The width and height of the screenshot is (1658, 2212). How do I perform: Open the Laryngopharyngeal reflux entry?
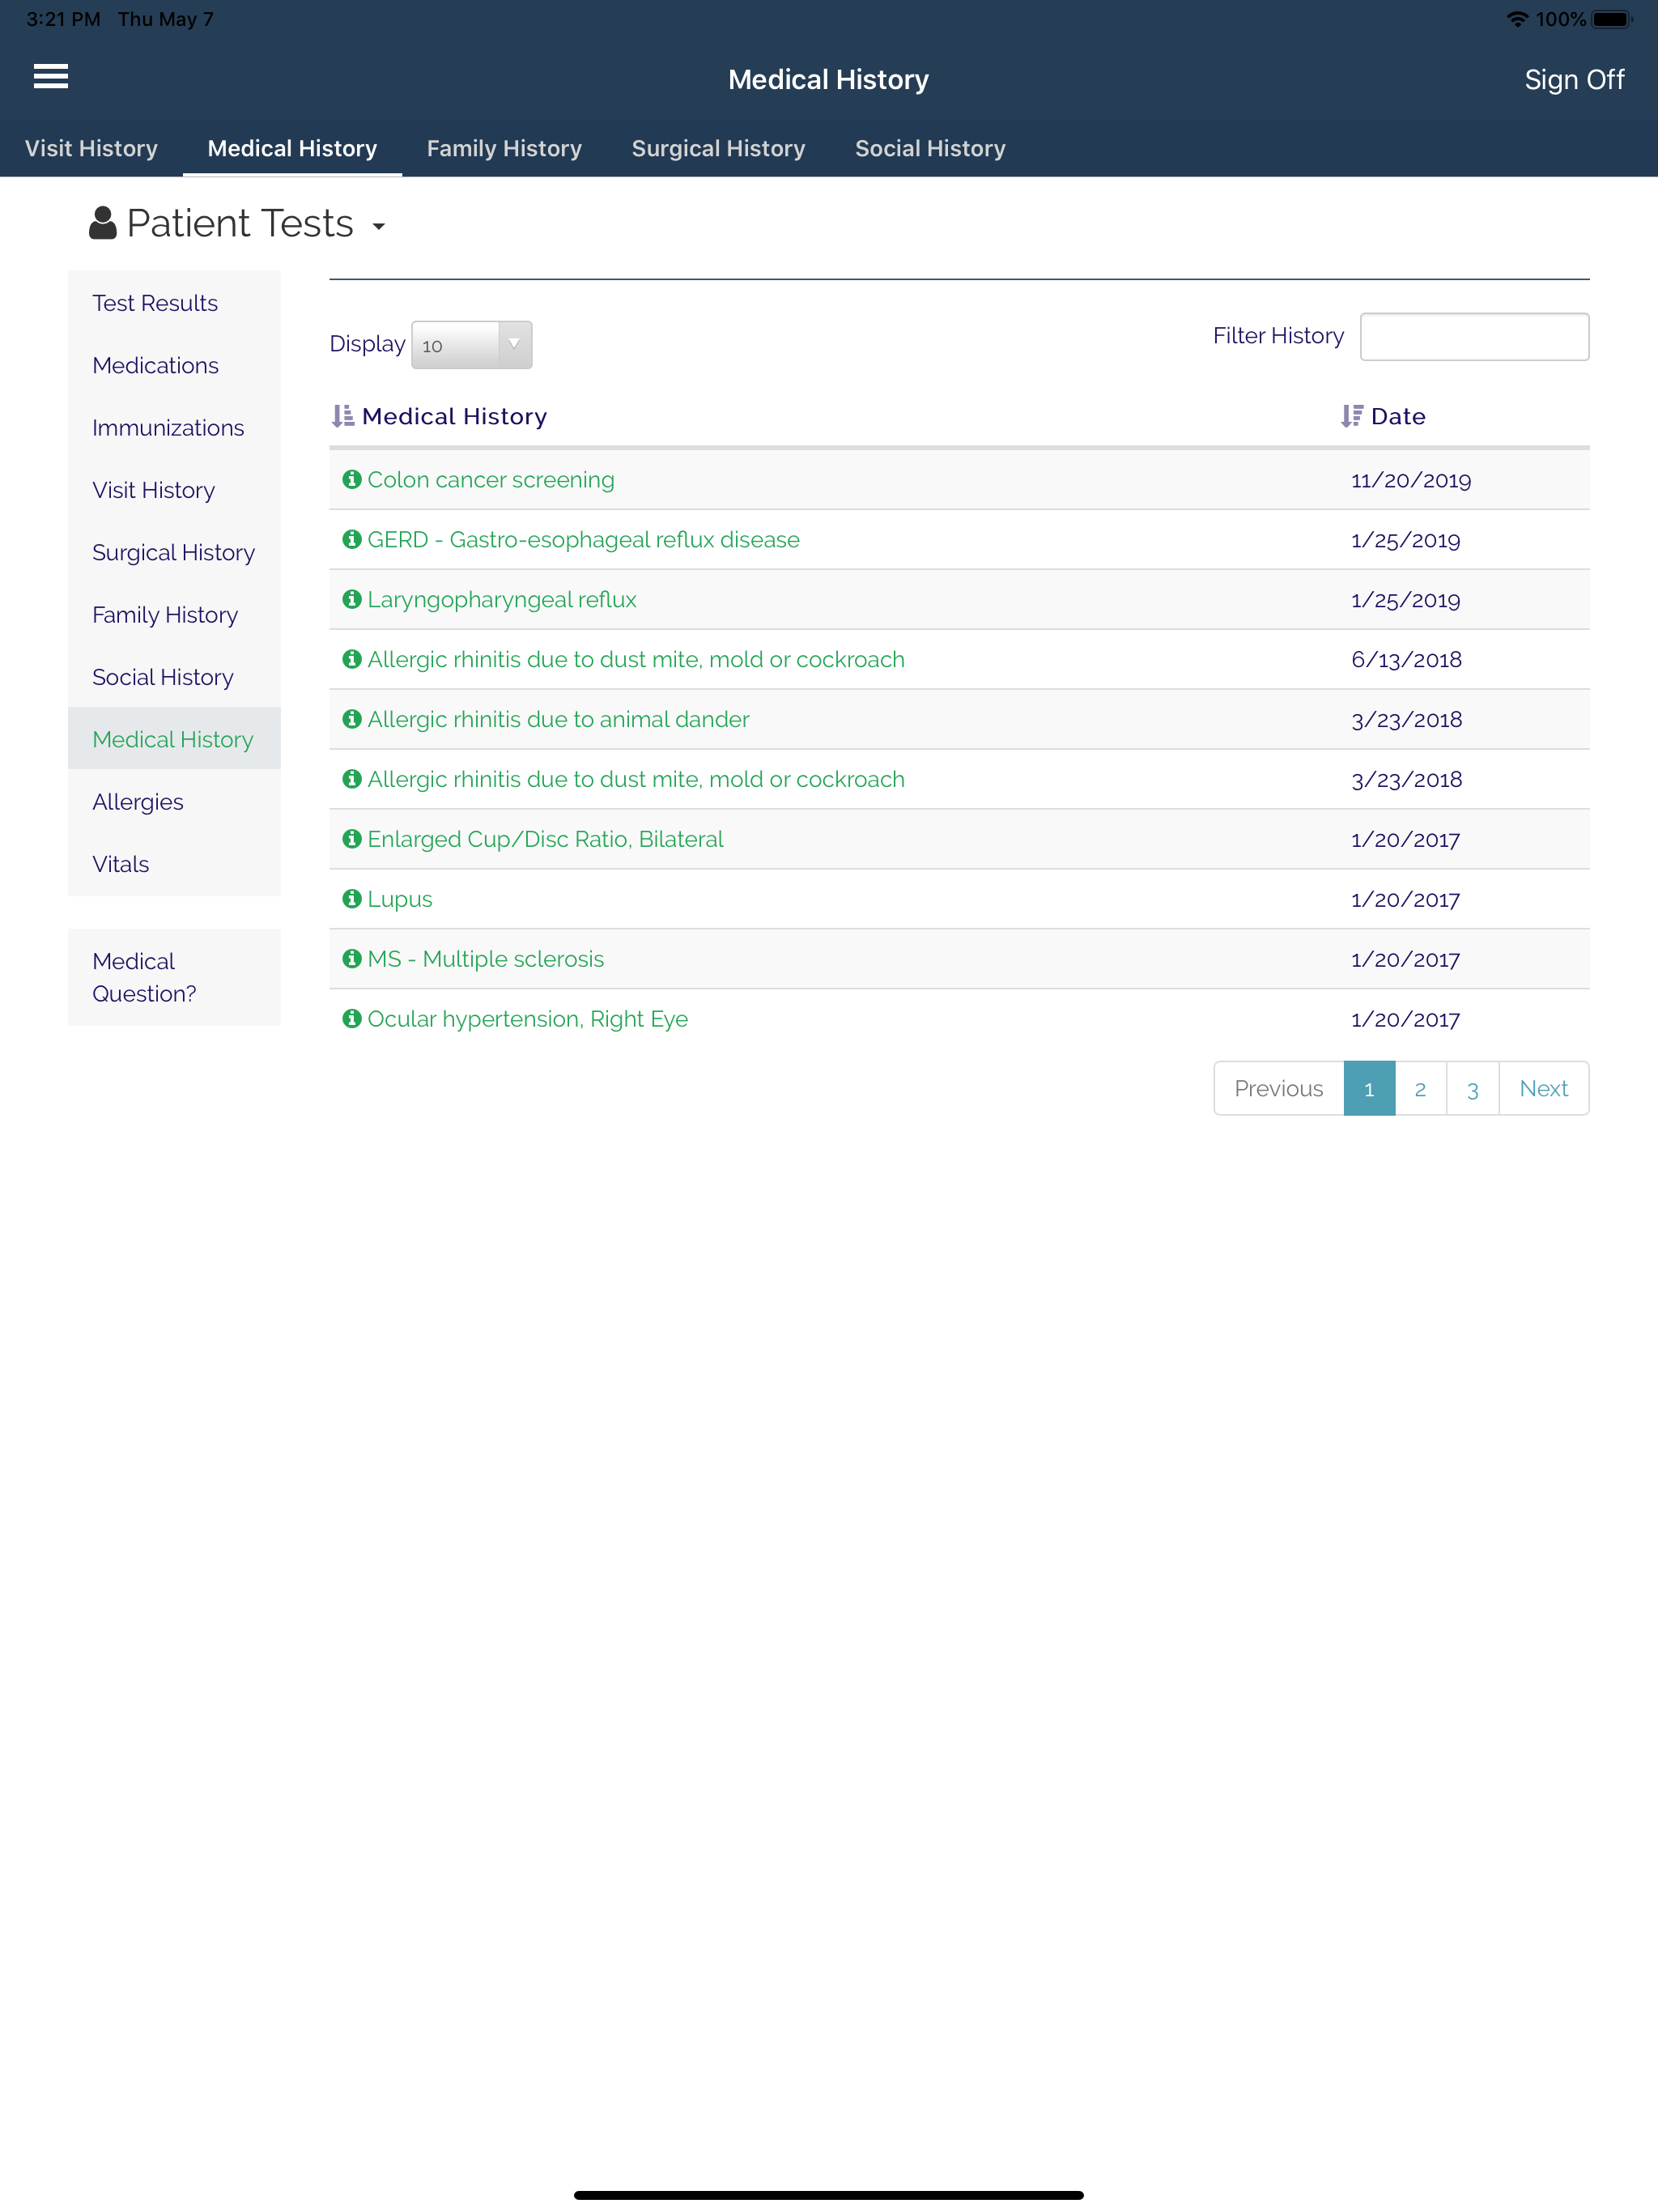coord(502,600)
